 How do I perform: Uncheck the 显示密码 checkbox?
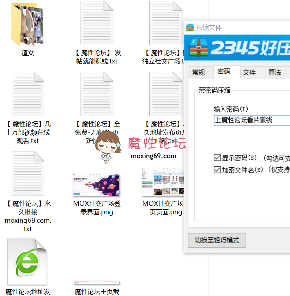click(217, 158)
